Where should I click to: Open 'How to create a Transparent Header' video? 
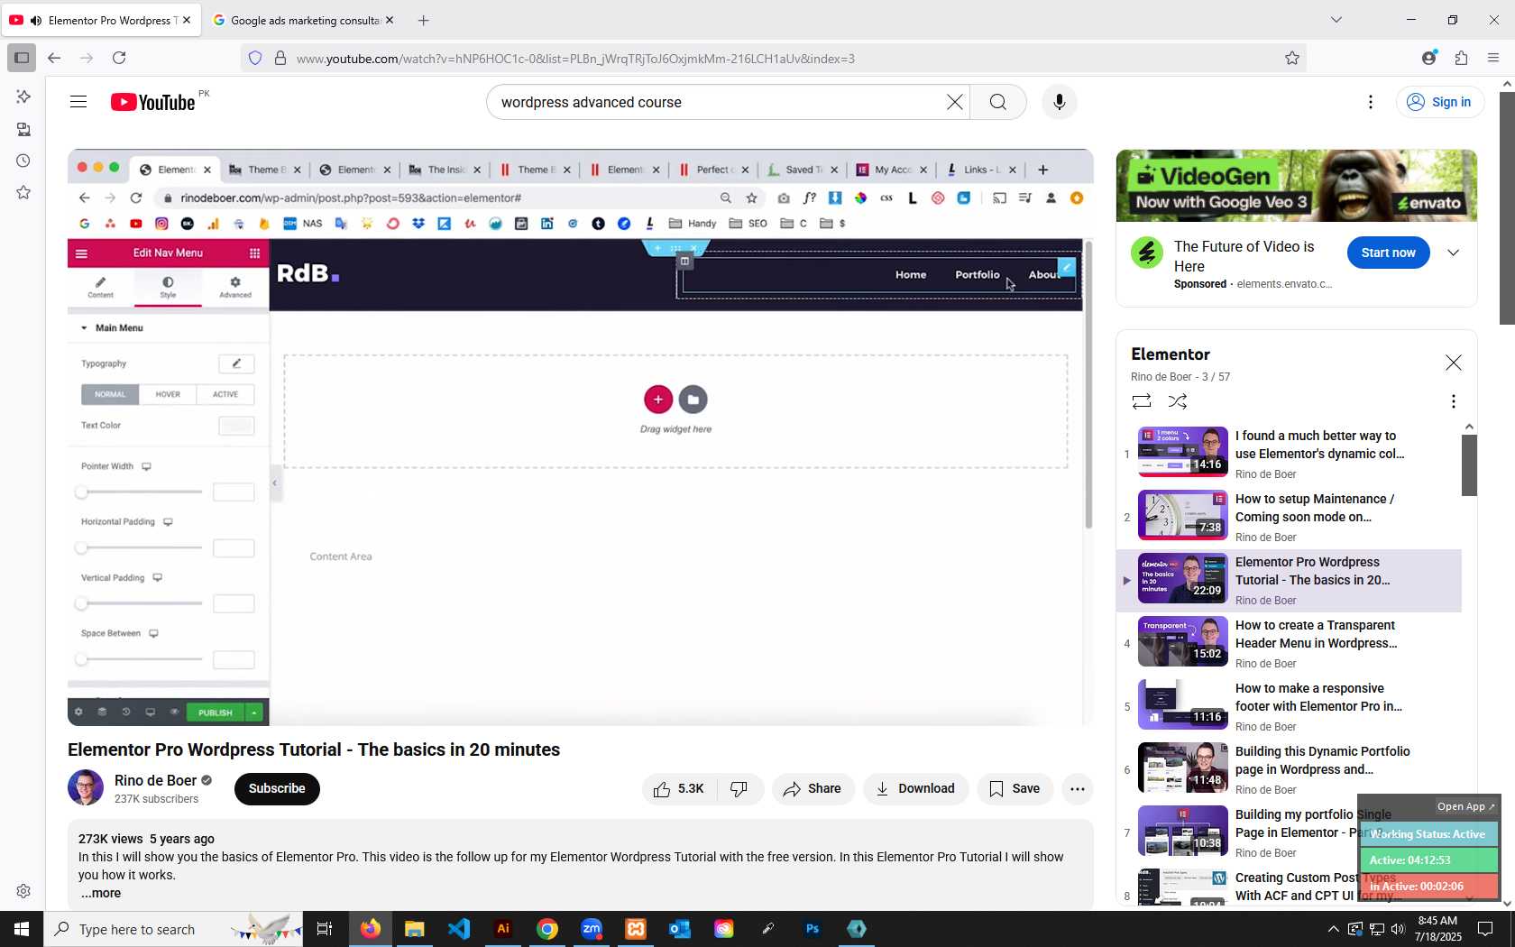pyautogui.click(x=1289, y=643)
